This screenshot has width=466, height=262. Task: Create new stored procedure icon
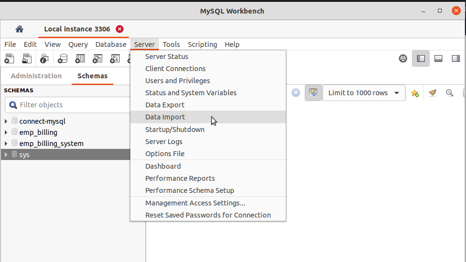pyautogui.click(x=115, y=59)
